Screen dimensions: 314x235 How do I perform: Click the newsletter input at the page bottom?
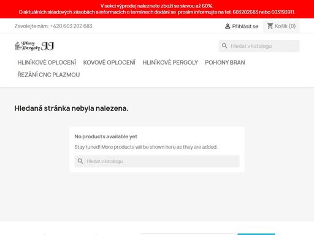[x=188, y=234]
